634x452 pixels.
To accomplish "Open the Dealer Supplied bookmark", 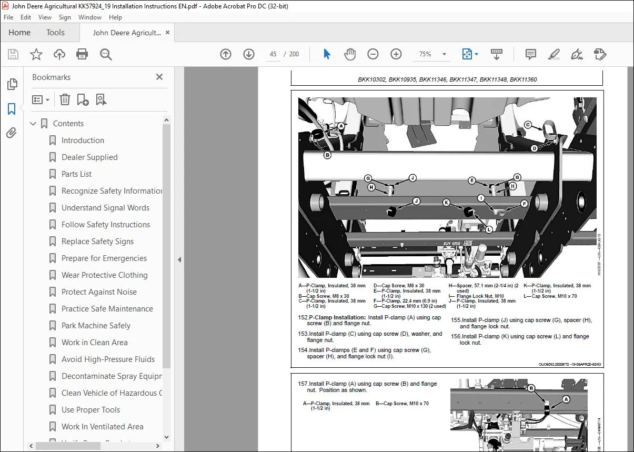I will (x=89, y=157).
